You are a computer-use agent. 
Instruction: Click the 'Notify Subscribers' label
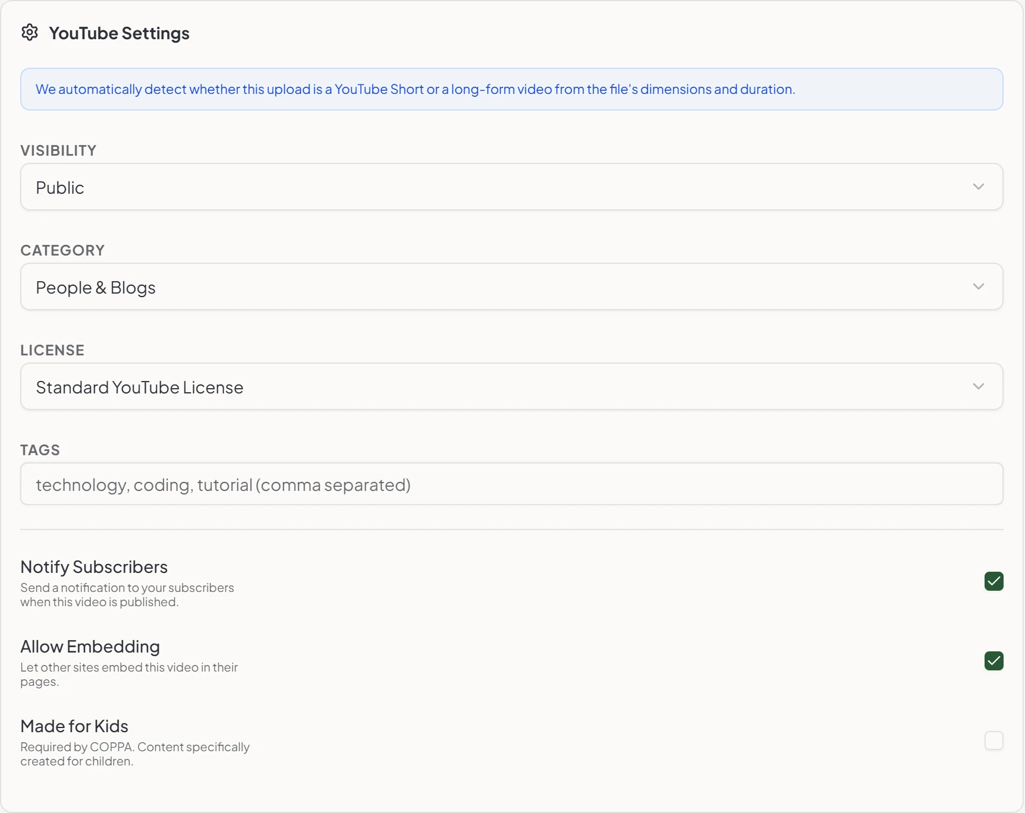click(x=94, y=567)
